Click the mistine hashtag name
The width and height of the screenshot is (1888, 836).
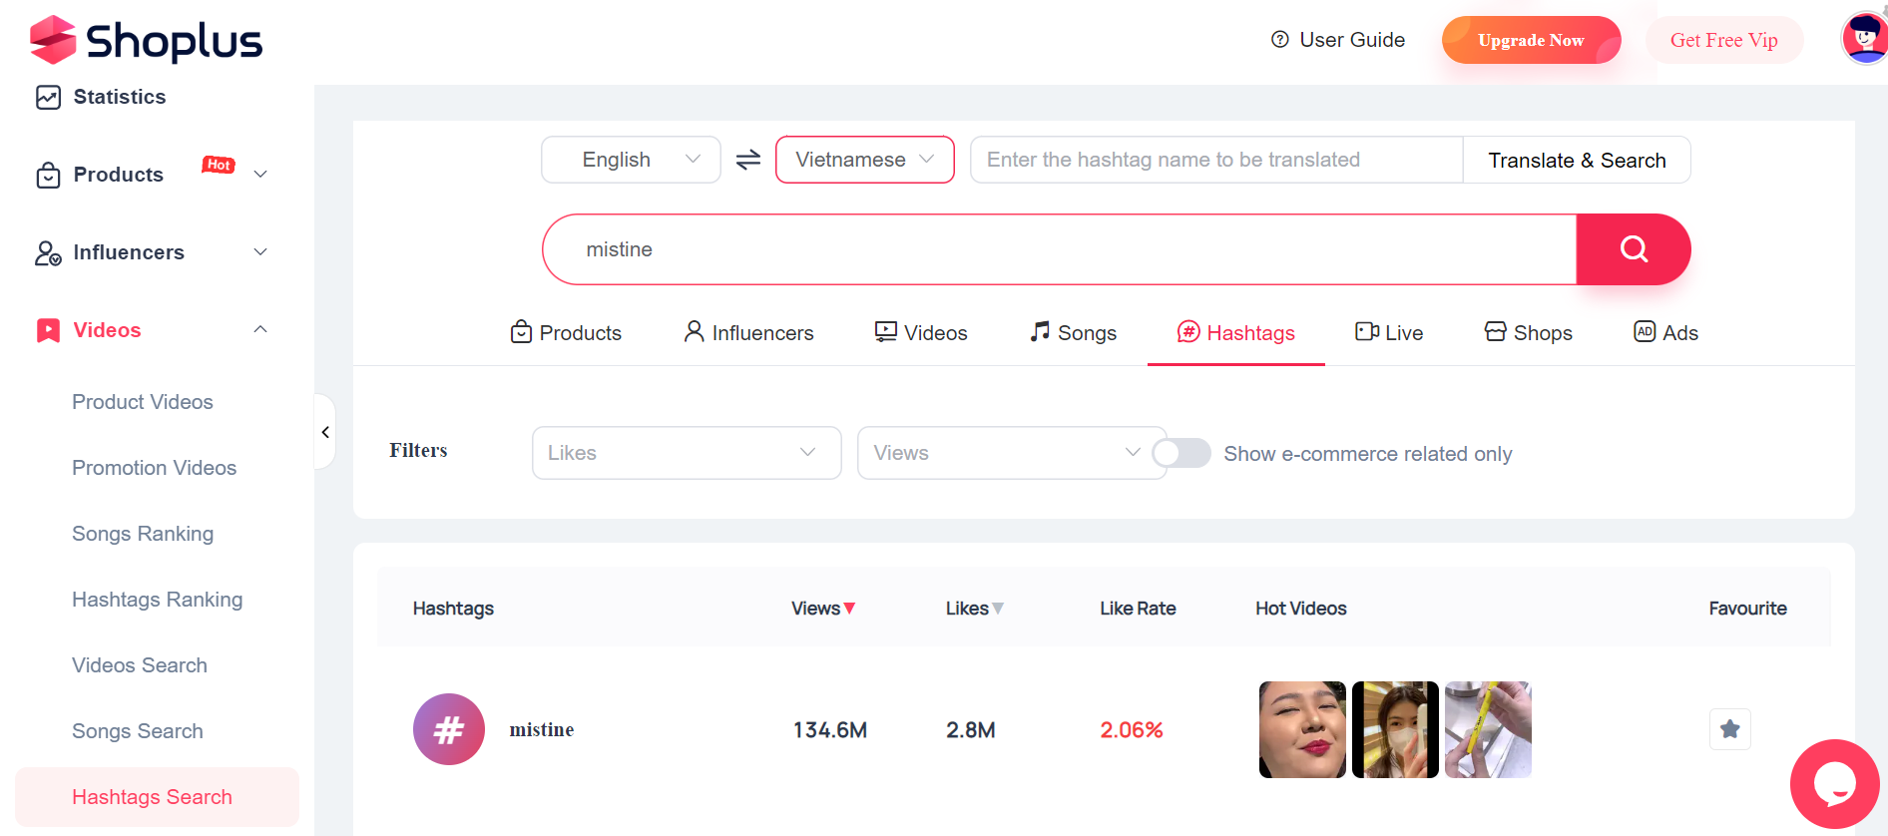coord(542,729)
